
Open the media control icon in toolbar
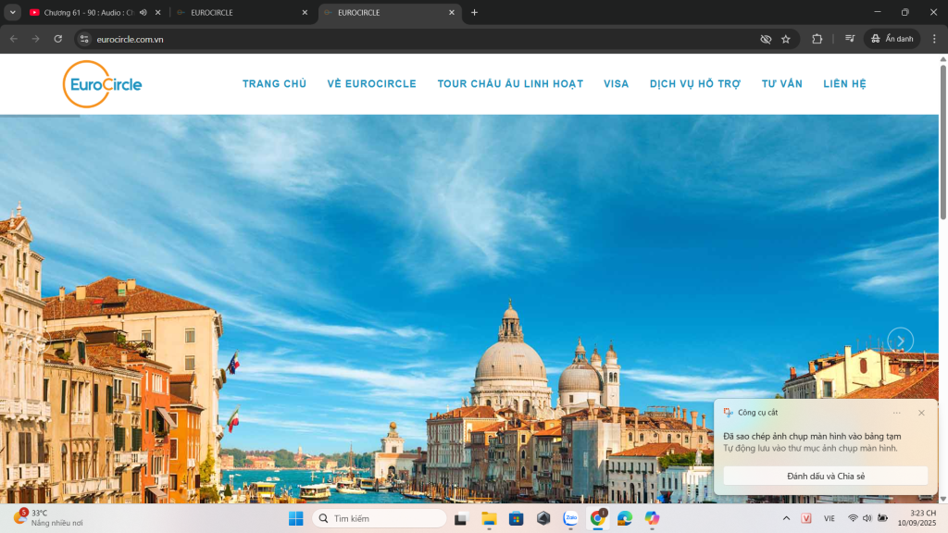[849, 39]
